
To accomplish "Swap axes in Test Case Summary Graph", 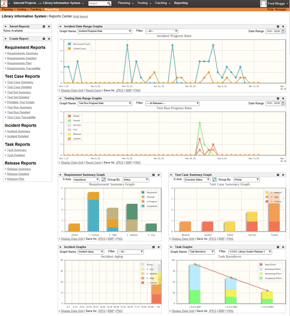I will click(x=214, y=180).
